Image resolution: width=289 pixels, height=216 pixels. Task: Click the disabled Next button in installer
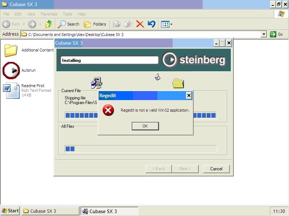coord(185,169)
